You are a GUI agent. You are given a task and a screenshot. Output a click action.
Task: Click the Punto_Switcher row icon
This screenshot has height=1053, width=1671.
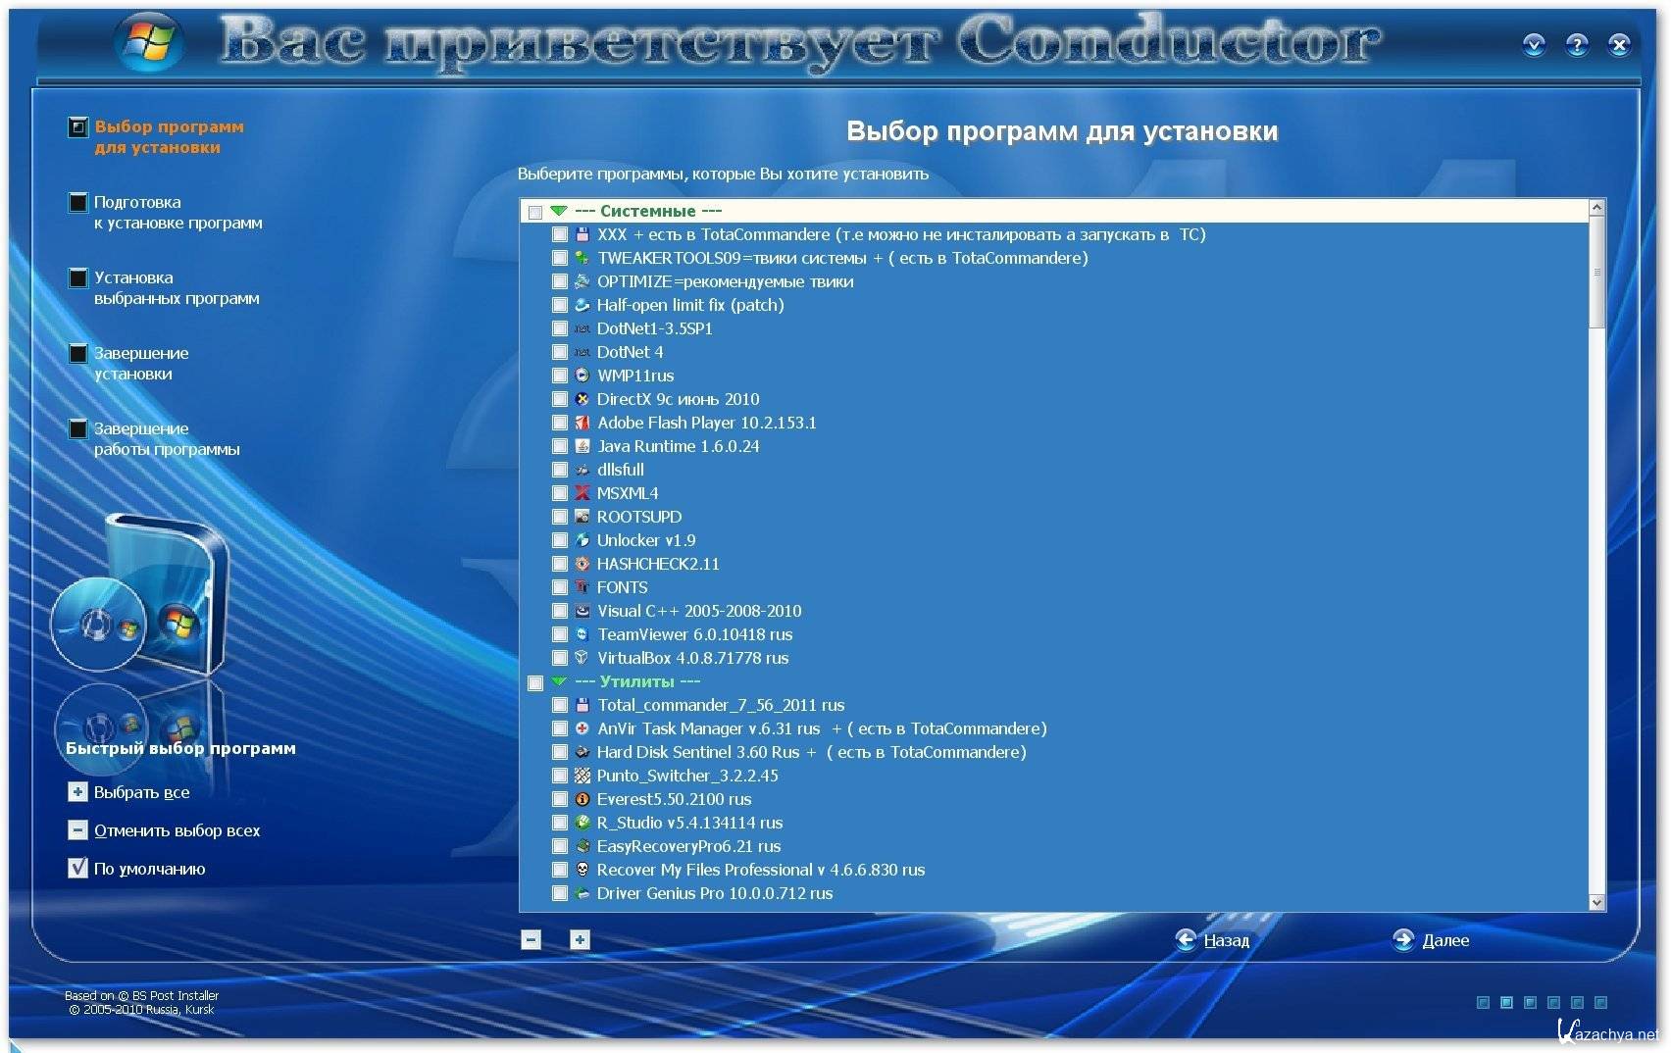582,776
